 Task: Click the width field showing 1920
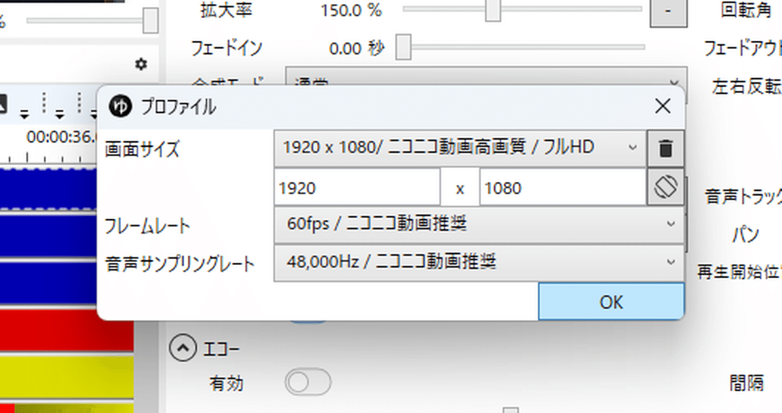click(x=357, y=187)
